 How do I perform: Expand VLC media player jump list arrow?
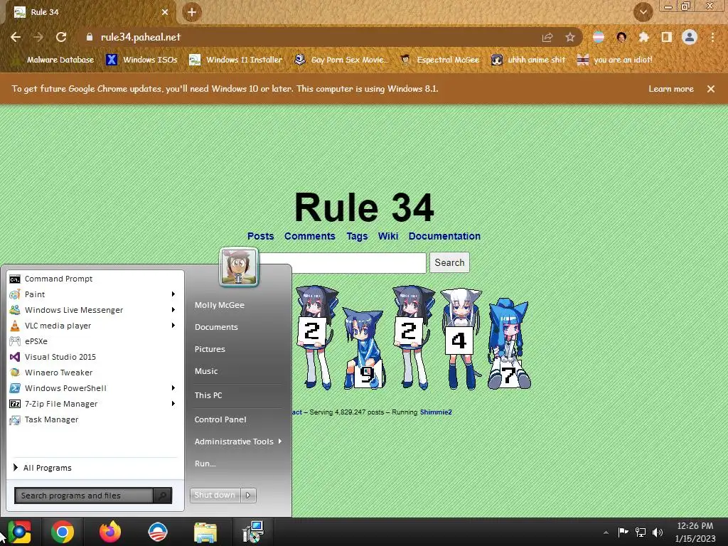click(x=173, y=326)
